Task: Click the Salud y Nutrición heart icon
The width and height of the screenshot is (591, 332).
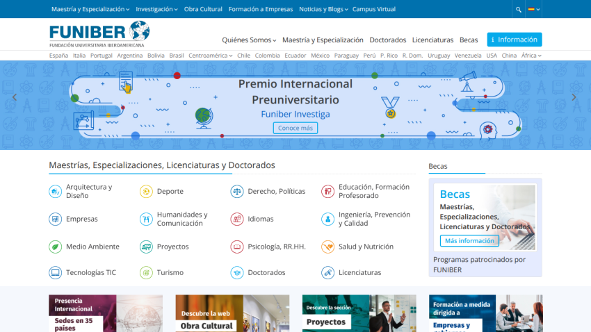Action: pos(328,247)
